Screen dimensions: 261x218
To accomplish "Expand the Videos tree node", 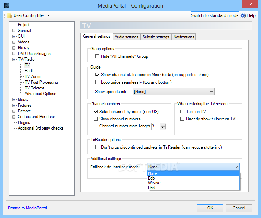I will [x=14, y=42].
